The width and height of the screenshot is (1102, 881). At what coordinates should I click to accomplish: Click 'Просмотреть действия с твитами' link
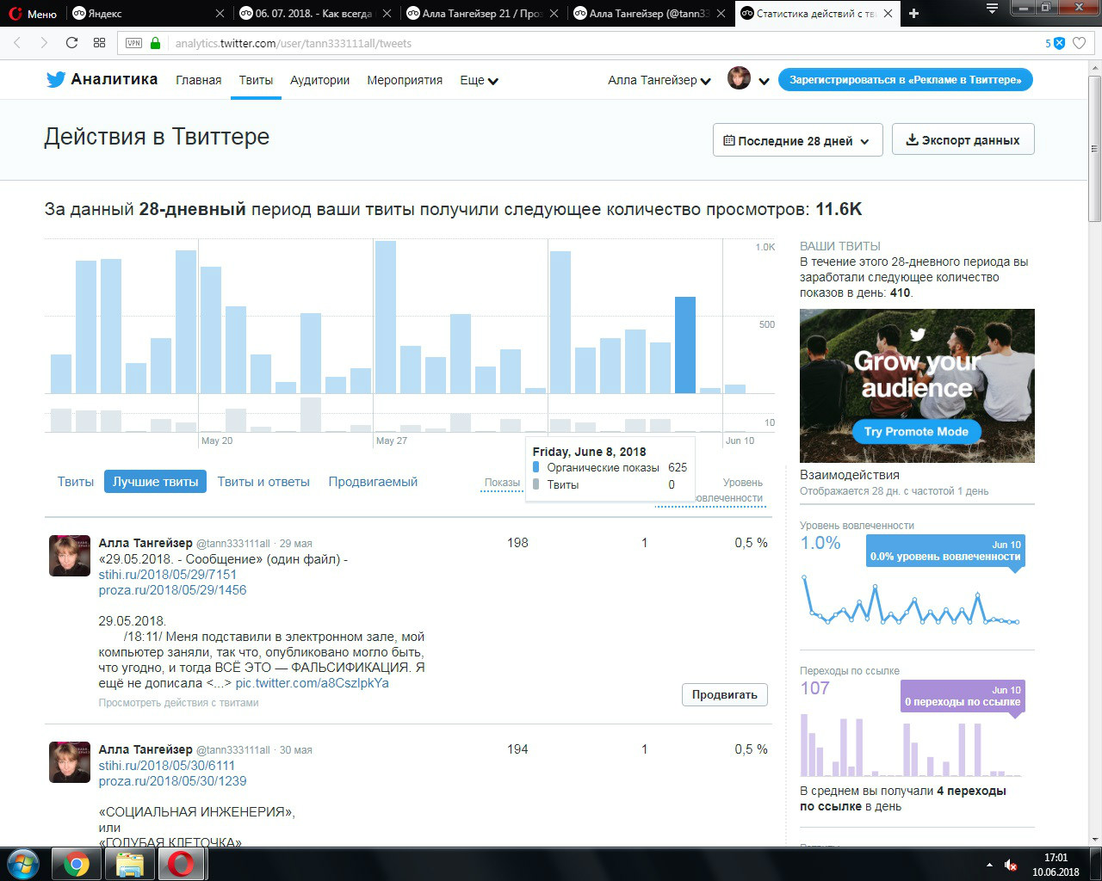(x=179, y=703)
